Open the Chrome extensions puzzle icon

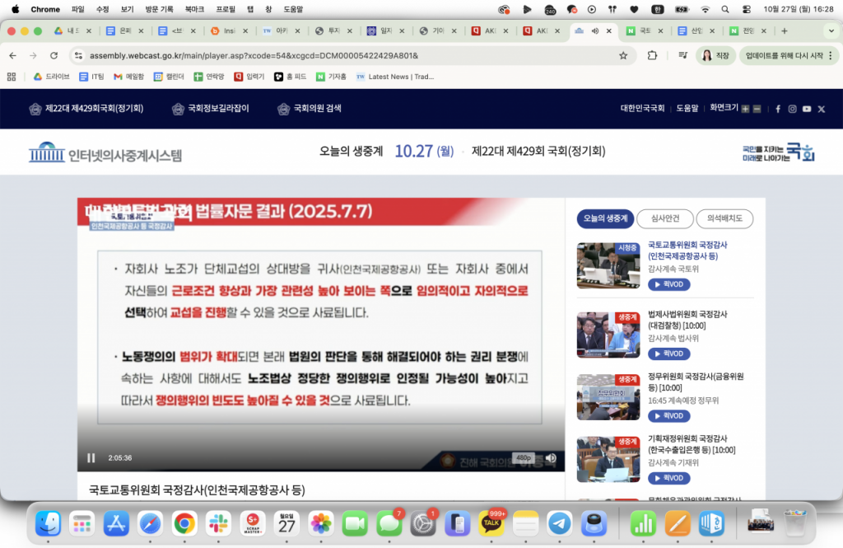(652, 55)
